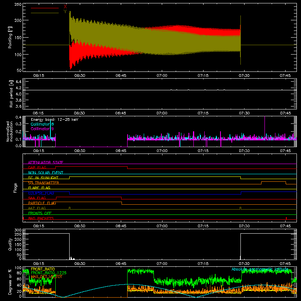This screenshot has width=301, height=301.
Task: Click the 'Normalized modulation' axis title
Action: tap(10, 131)
